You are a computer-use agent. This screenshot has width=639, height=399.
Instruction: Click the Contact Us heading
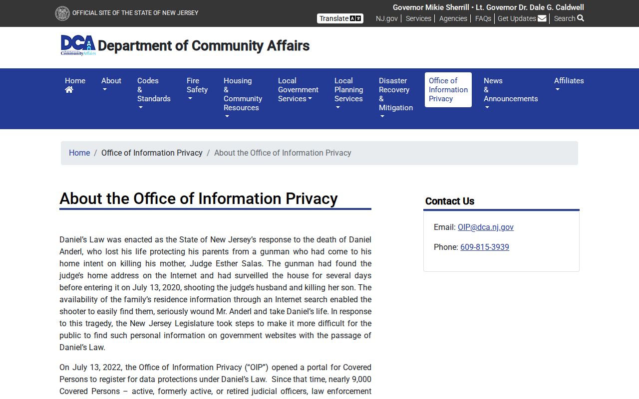(x=450, y=201)
